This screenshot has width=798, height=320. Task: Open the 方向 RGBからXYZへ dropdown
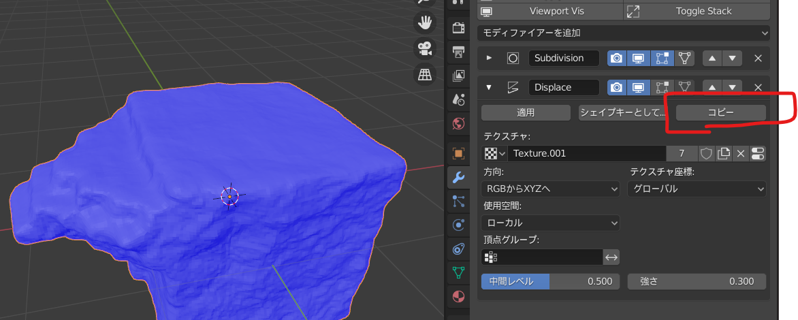pos(550,189)
